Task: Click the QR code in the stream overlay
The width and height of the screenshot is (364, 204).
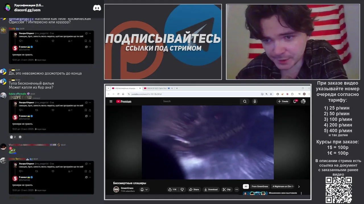Action: tap(339, 190)
